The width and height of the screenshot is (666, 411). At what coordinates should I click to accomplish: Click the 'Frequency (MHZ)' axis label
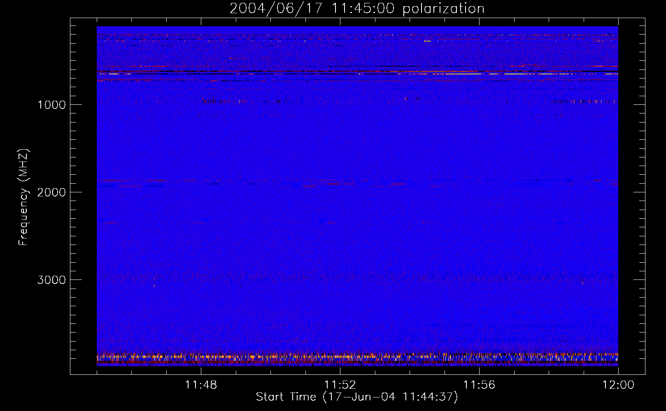[x=23, y=197]
